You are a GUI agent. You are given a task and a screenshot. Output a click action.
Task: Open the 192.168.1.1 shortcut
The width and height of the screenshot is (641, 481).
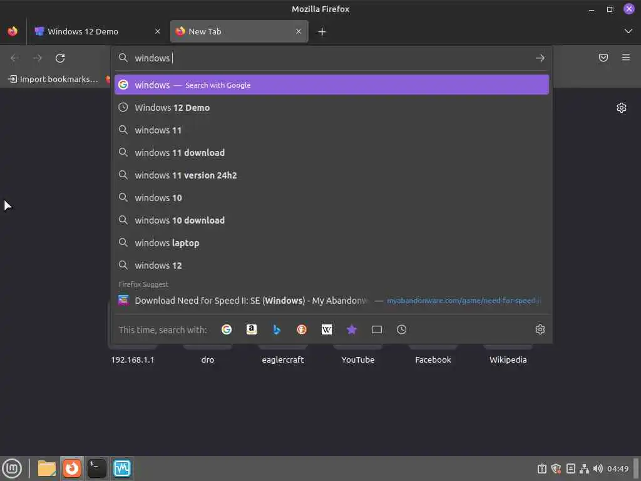point(133,360)
